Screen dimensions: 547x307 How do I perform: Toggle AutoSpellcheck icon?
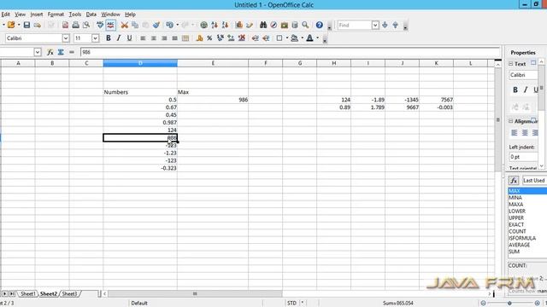[110, 25]
